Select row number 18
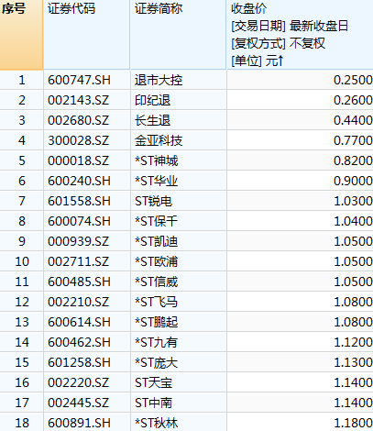Screen dimensions: 373x431 22,423
